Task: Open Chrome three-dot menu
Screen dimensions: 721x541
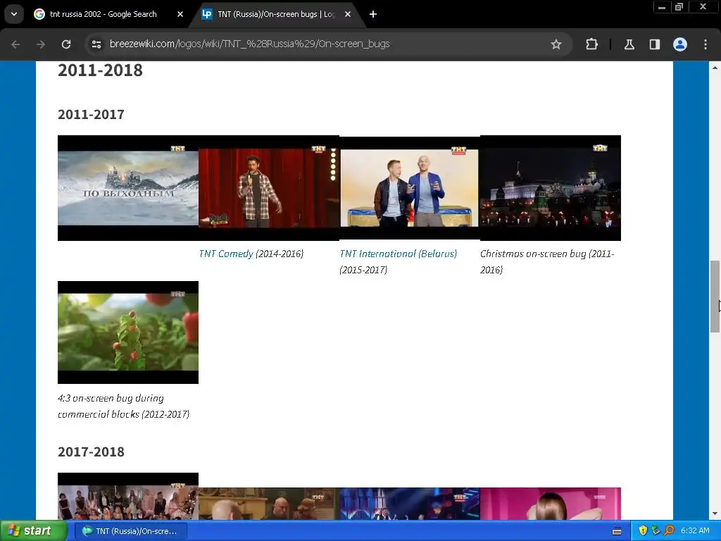Action: (706, 44)
